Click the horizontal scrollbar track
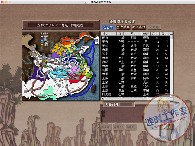Viewport: 195px width, 146px height. pos(157,99)
